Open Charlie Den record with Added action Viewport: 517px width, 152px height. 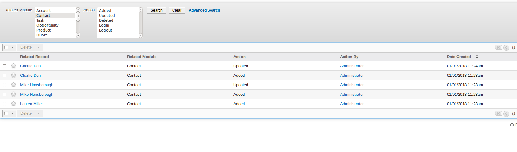tap(30, 75)
